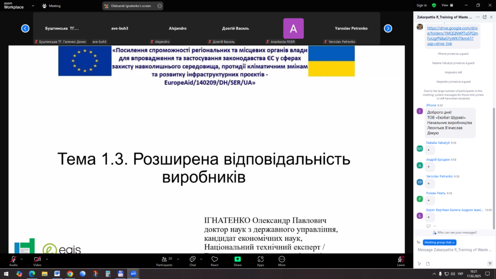Click the volume icon in system tray
Image resolution: width=496 pixels, height=279 pixels.
(x=453, y=274)
